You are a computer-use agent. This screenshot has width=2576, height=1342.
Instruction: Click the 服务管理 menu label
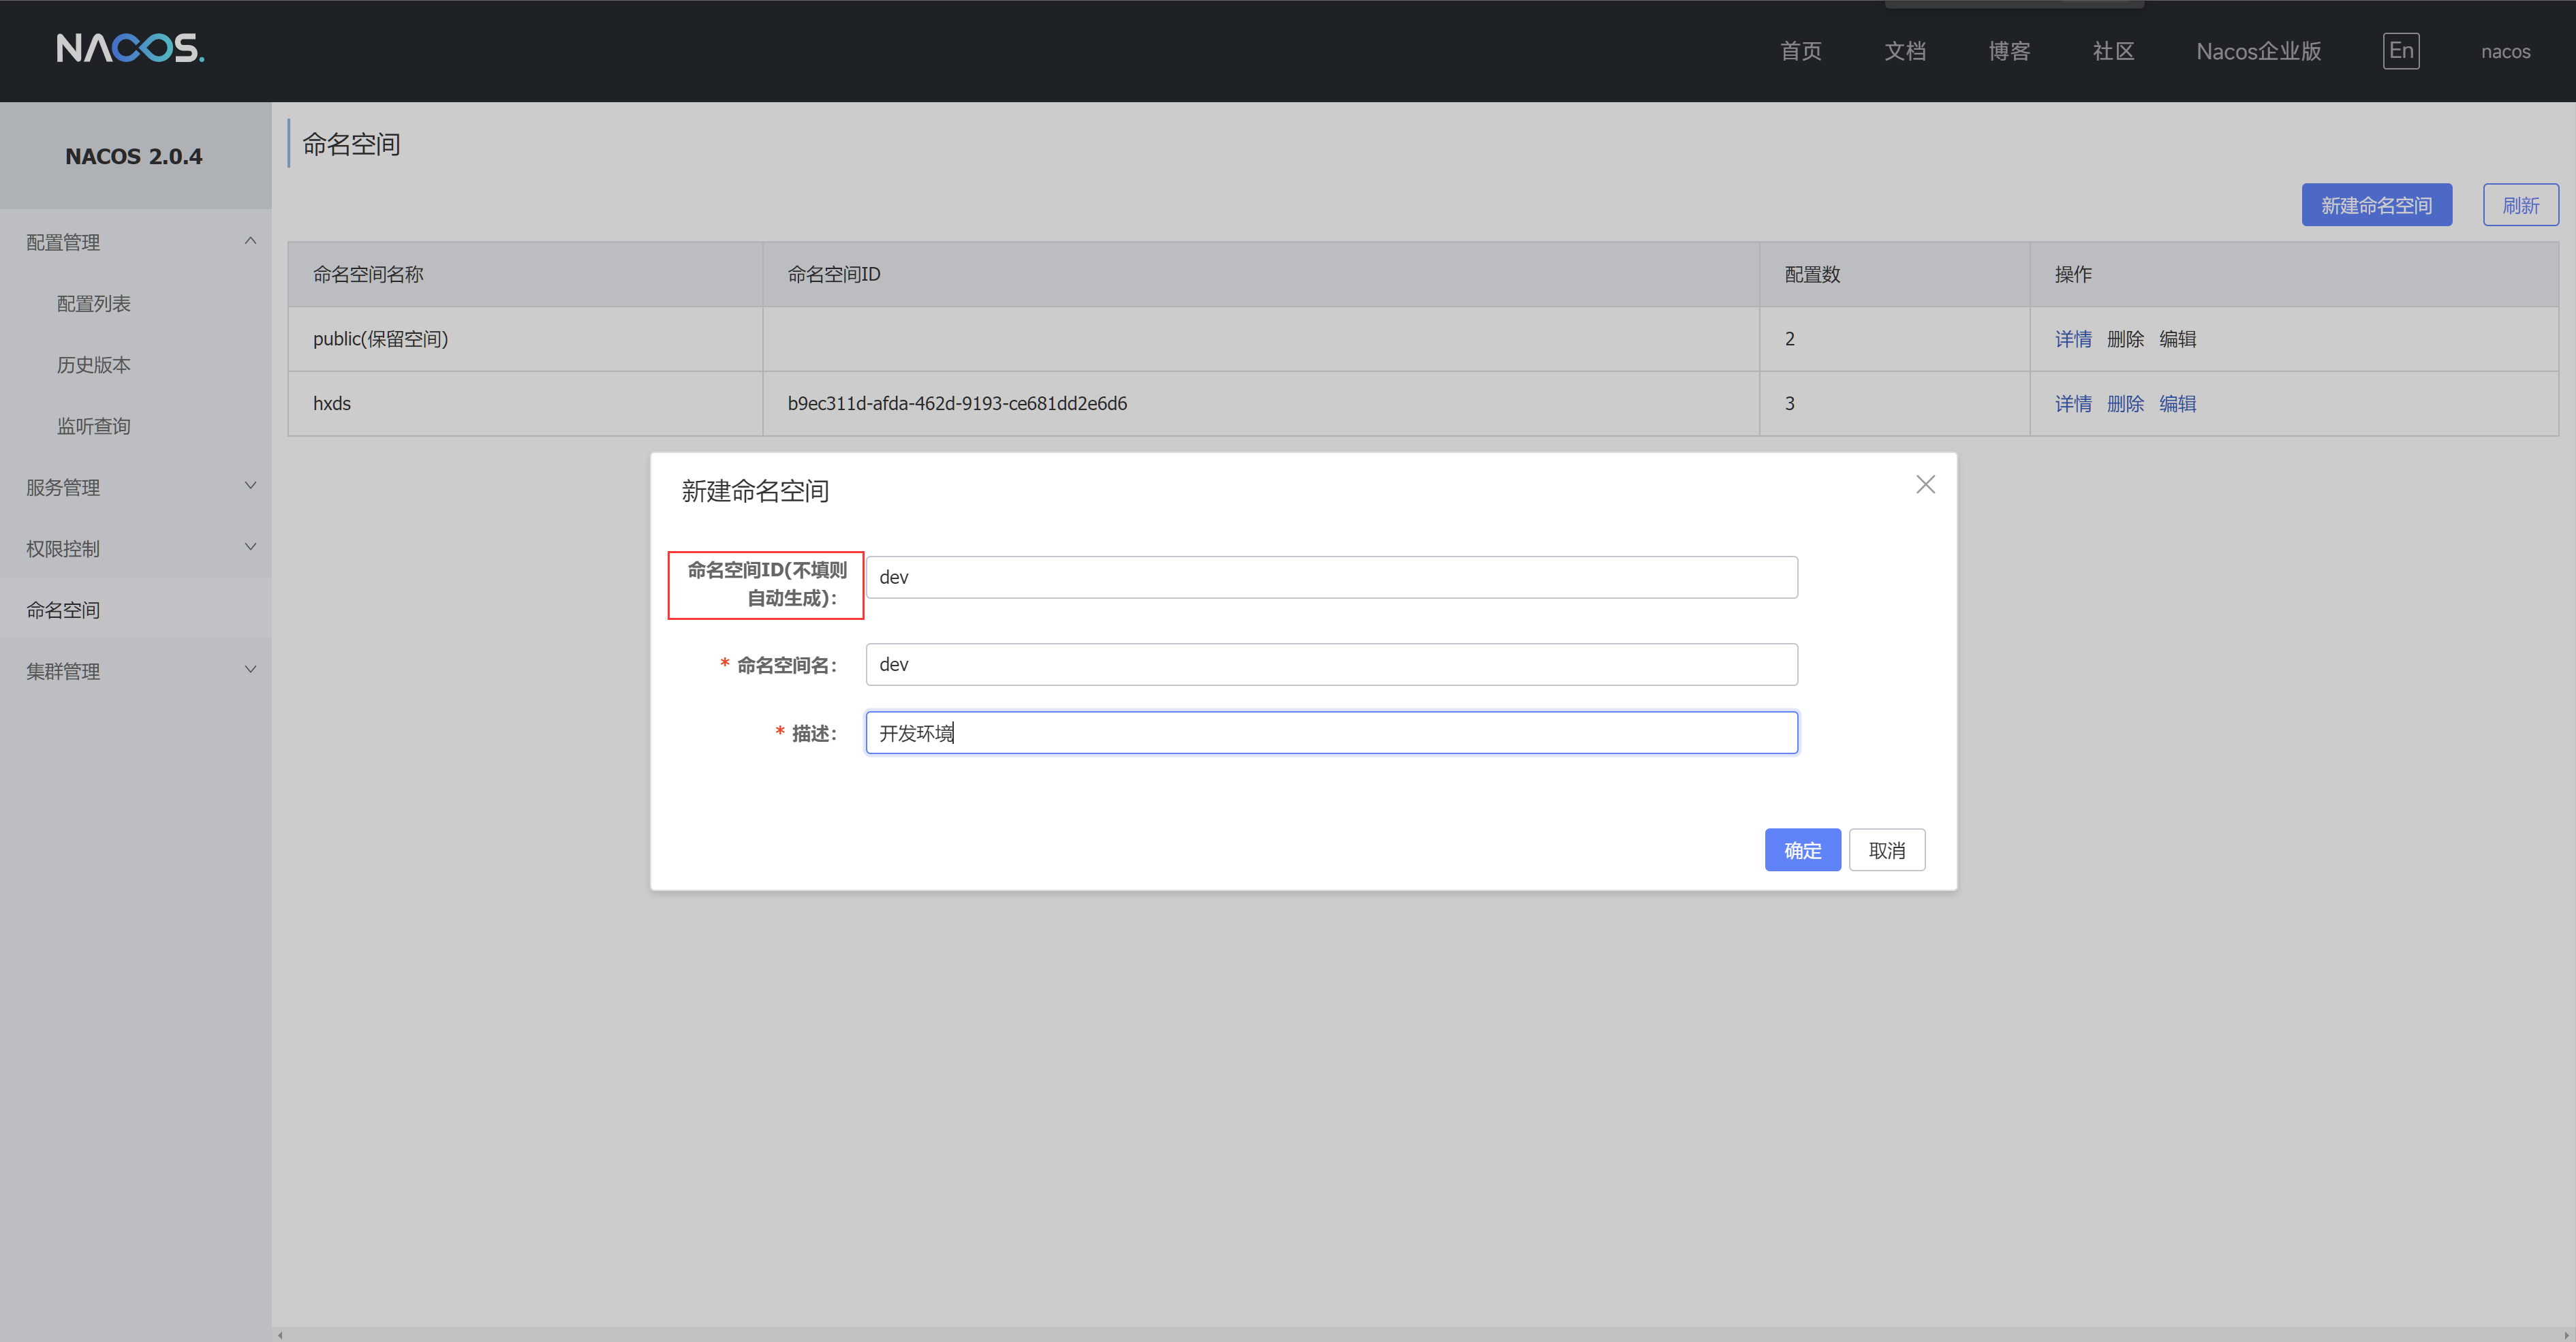point(63,487)
